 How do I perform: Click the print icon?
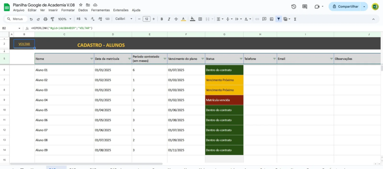[x=45, y=19]
